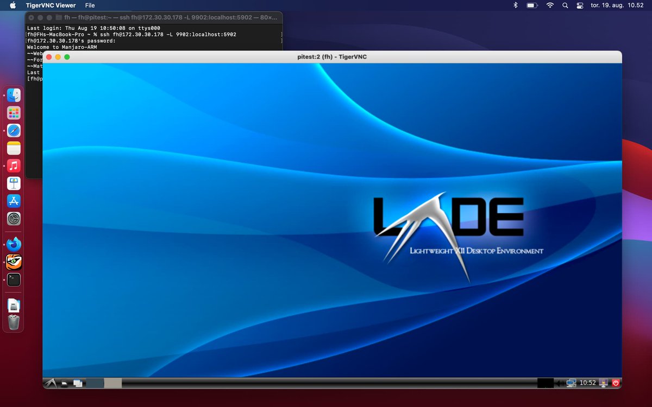Image resolution: width=652 pixels, height=407 pixels.
Task: Minimize the TigerVNC window with the yellow button
Action: (58, 57)
